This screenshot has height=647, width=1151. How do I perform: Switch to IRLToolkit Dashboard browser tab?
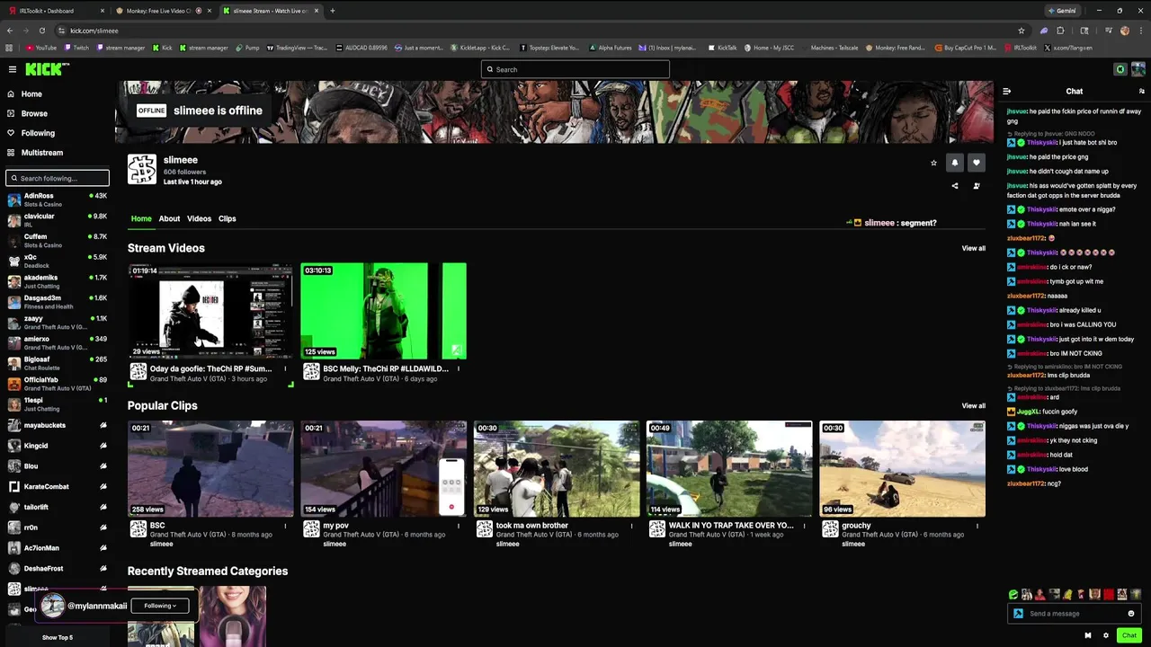[54, 11]
